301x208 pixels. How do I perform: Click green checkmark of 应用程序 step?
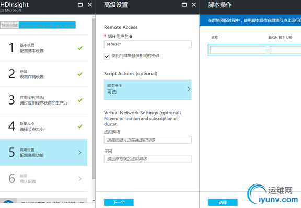pos(80,100)
